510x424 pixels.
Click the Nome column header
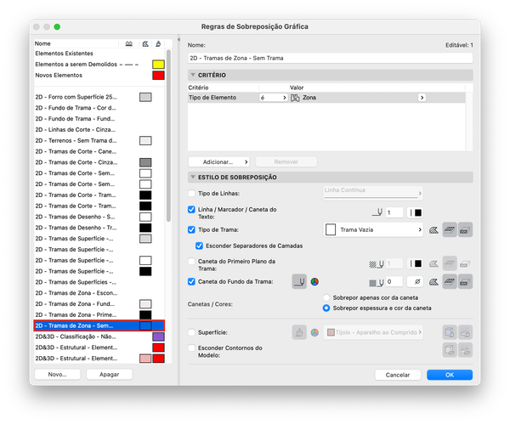76,43
